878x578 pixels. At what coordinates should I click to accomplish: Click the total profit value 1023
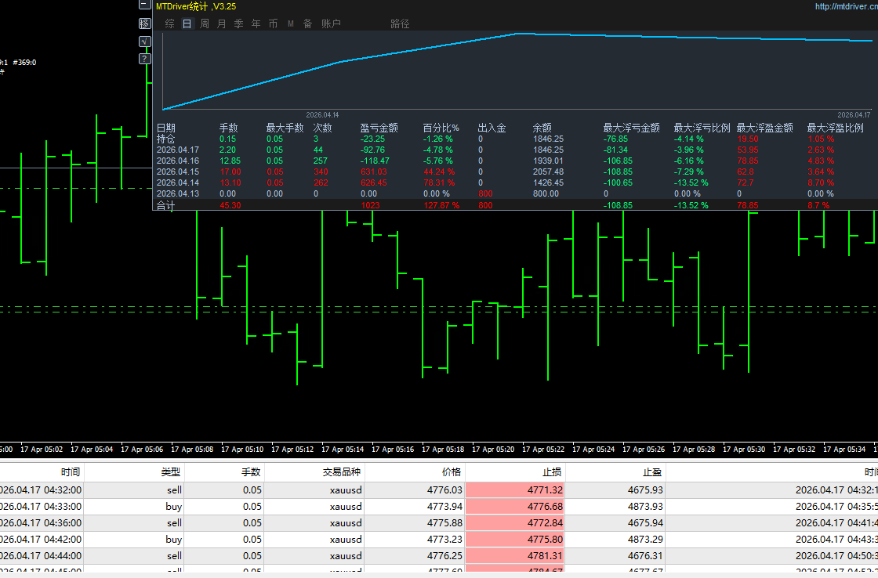coord(370,205)
